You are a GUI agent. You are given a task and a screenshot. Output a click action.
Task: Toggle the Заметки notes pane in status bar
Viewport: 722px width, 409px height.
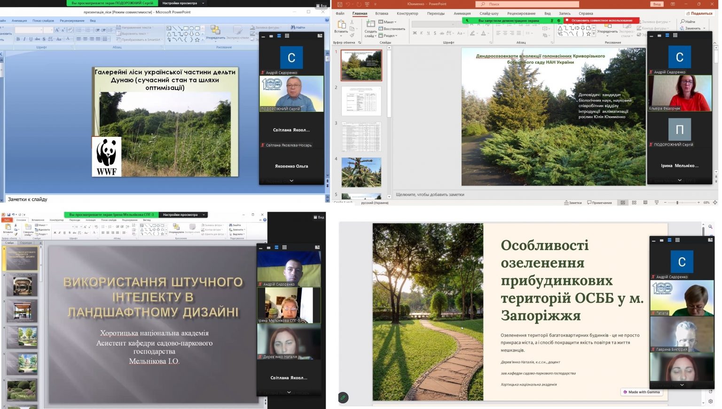[573, 203]
